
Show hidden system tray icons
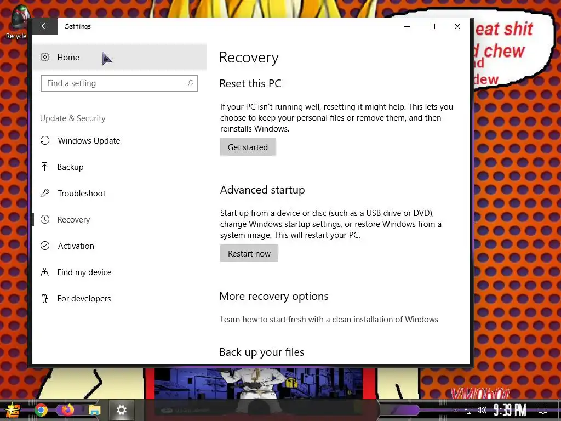[x=455, y=410]
